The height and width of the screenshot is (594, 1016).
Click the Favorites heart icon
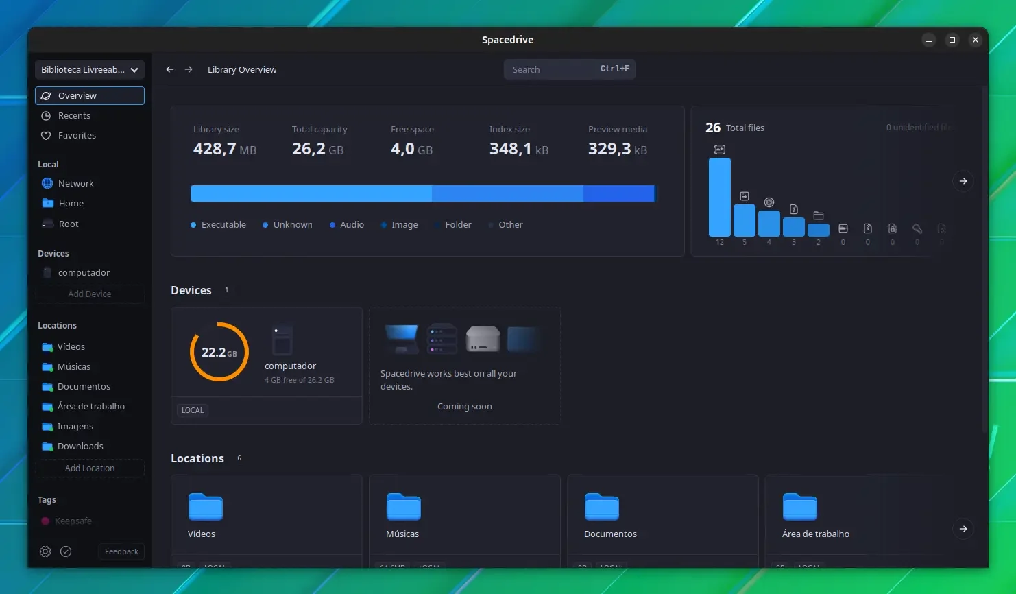[x=46, y=136]
